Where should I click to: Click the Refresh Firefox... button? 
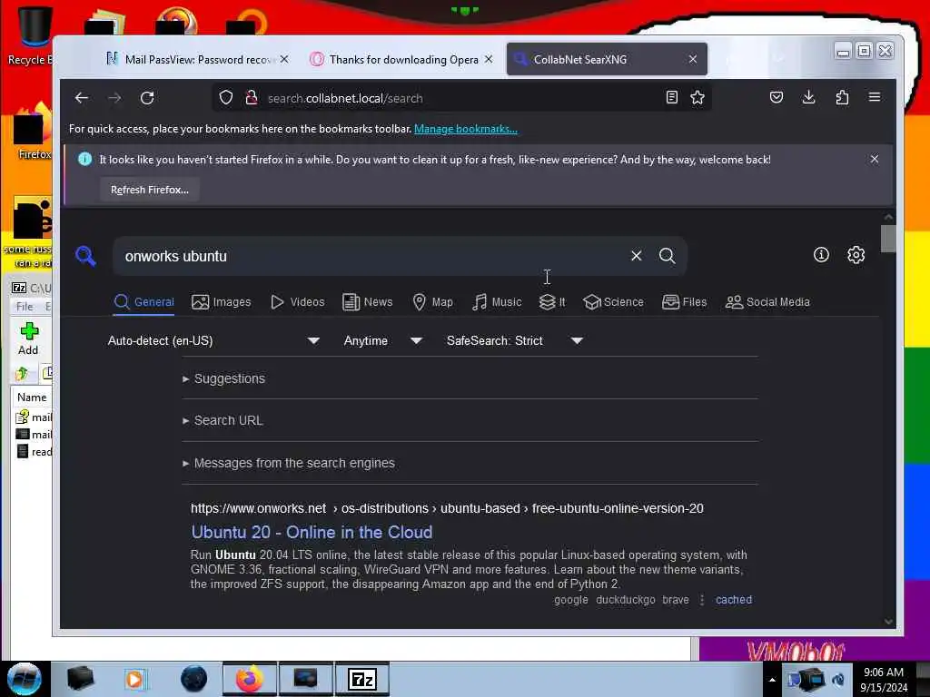[x=150, y=190]
